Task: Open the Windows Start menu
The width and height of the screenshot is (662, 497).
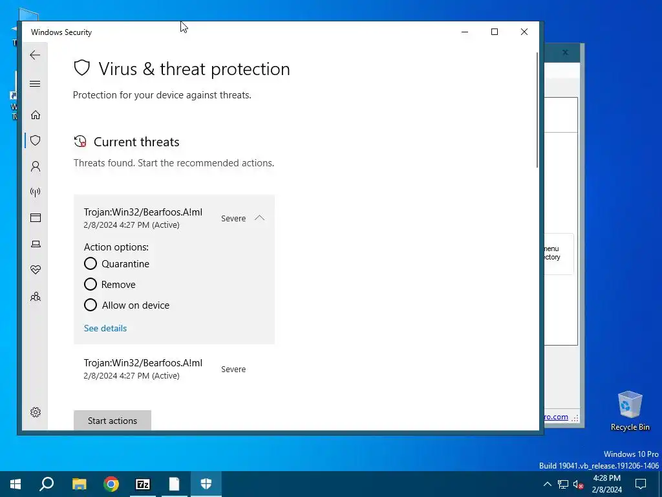Action: click(x=16, y=484)
